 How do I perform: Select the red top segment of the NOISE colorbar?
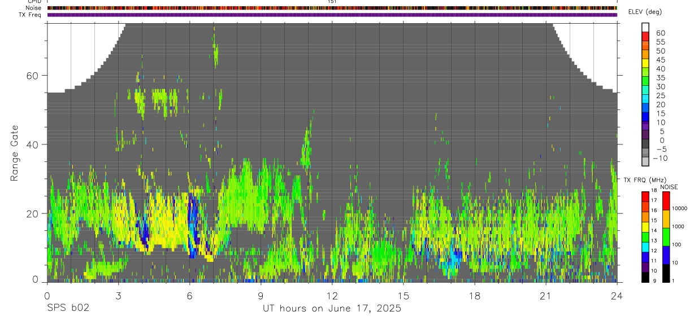click(x=666, y=201)
